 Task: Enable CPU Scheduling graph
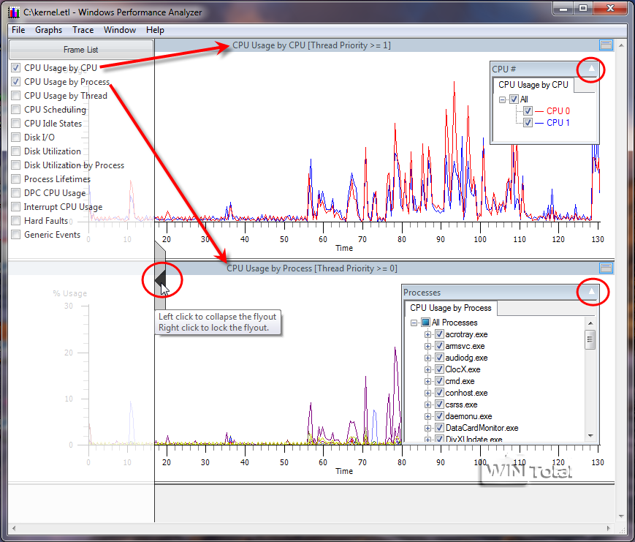[x=16, y=110]
